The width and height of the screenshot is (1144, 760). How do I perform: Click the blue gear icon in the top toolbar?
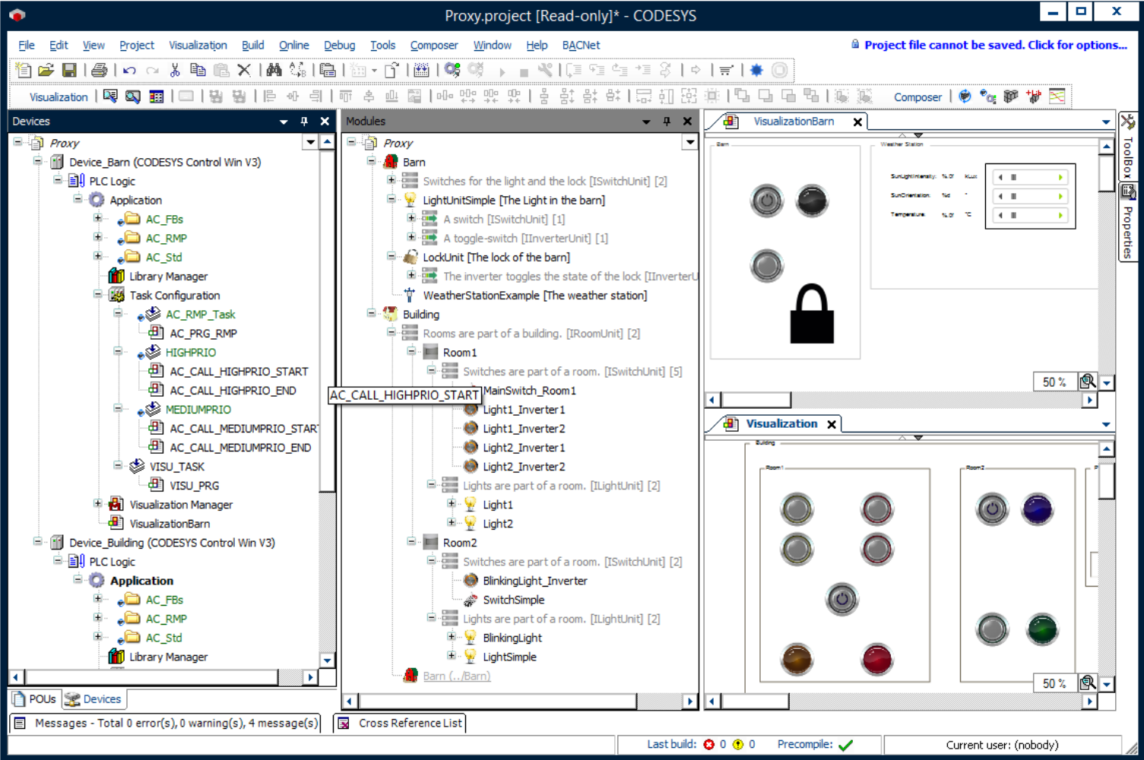(x=756, y=71)
